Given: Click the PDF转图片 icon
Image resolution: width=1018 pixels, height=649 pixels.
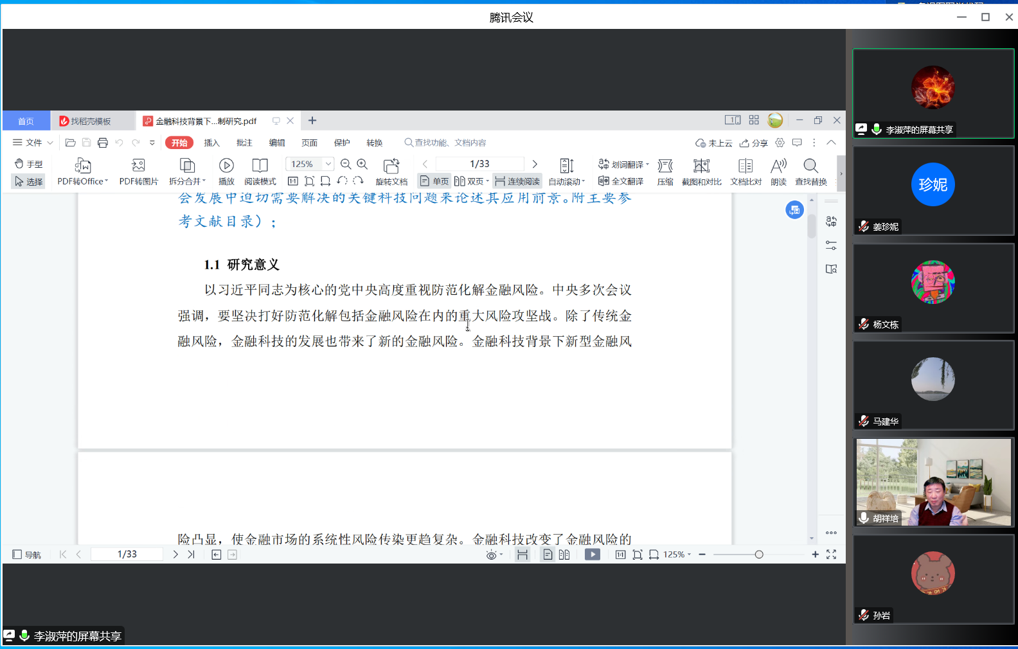Looking at the screenshot, I should coord(138,166).
